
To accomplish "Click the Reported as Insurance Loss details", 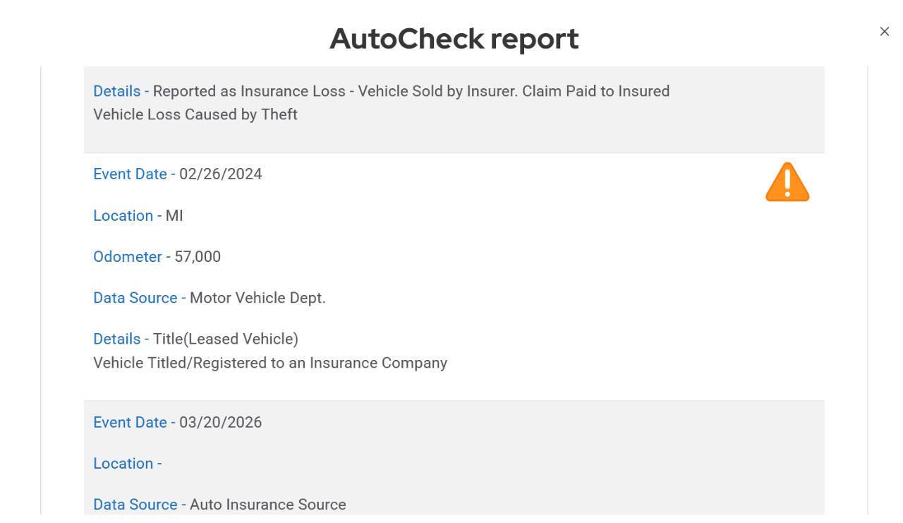I will [x=411, y=91].
